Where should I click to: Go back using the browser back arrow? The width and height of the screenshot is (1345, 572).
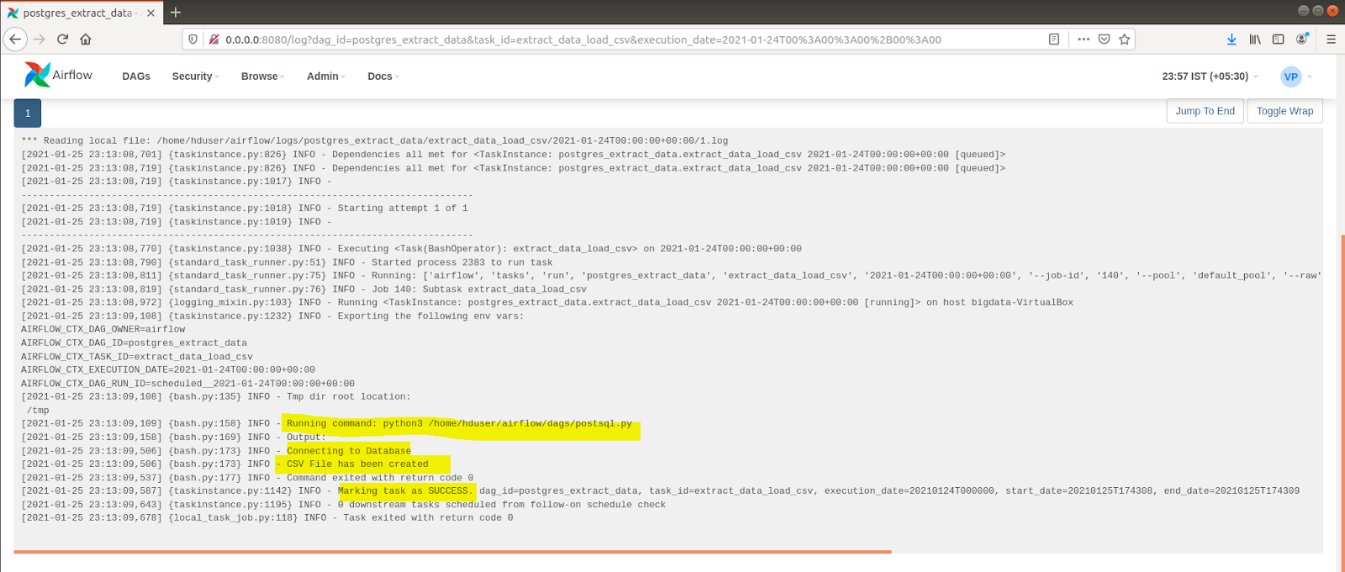coord(15,39)
